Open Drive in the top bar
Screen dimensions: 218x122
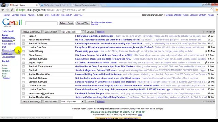[x=47, y=15]
